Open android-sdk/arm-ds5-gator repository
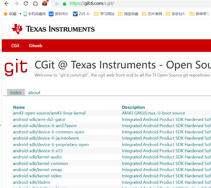 point(39,119)
